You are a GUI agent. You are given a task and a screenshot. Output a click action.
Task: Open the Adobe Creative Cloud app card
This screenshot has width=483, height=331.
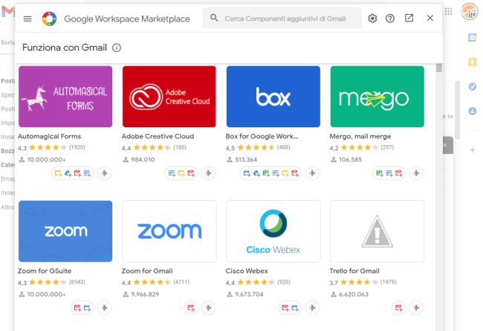pyautogui.click(x=169, y=97)
